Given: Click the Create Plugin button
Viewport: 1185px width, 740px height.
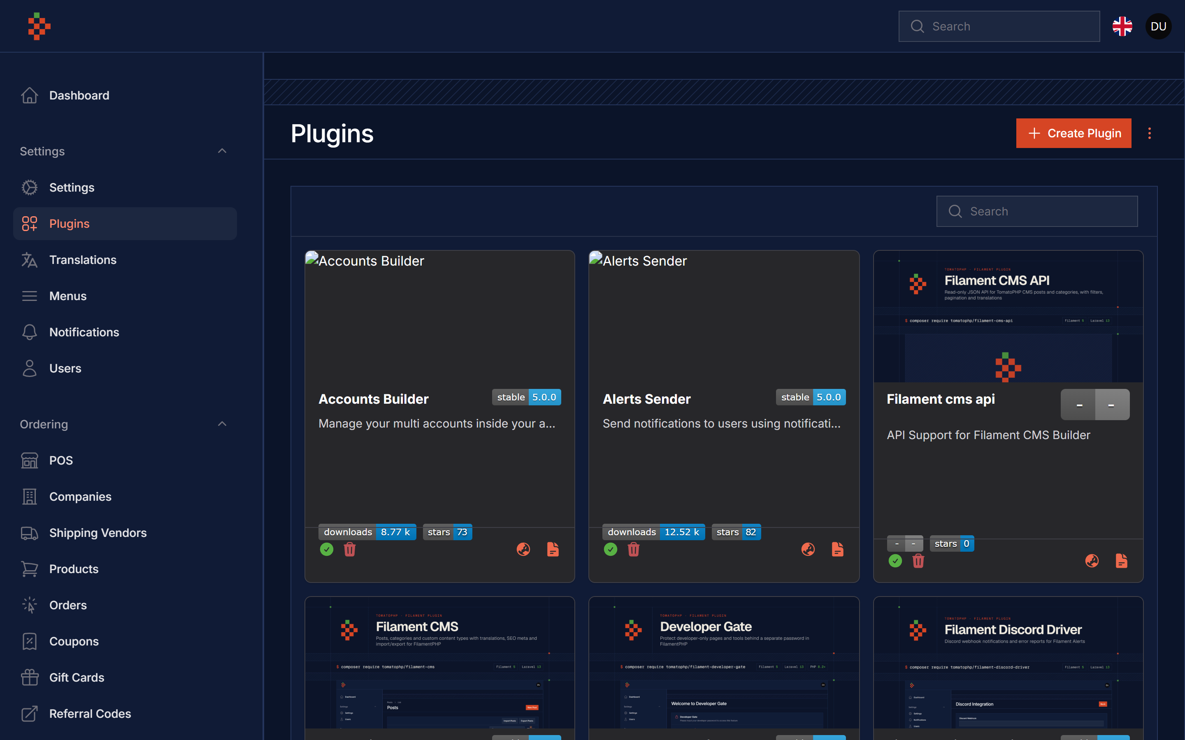Looking at the screenshot, I should (1073, 133).
